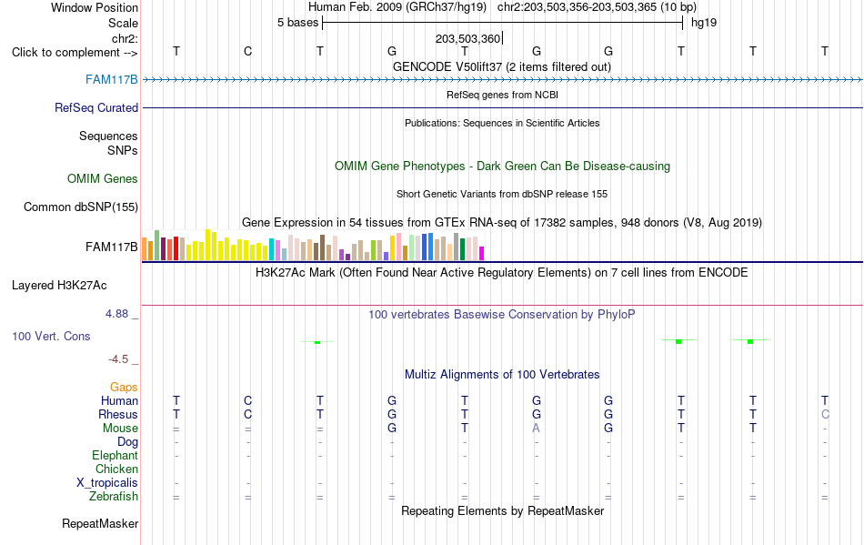Click the Scale track label
This screenshot has width=864, height=545.
coord(123,23)
